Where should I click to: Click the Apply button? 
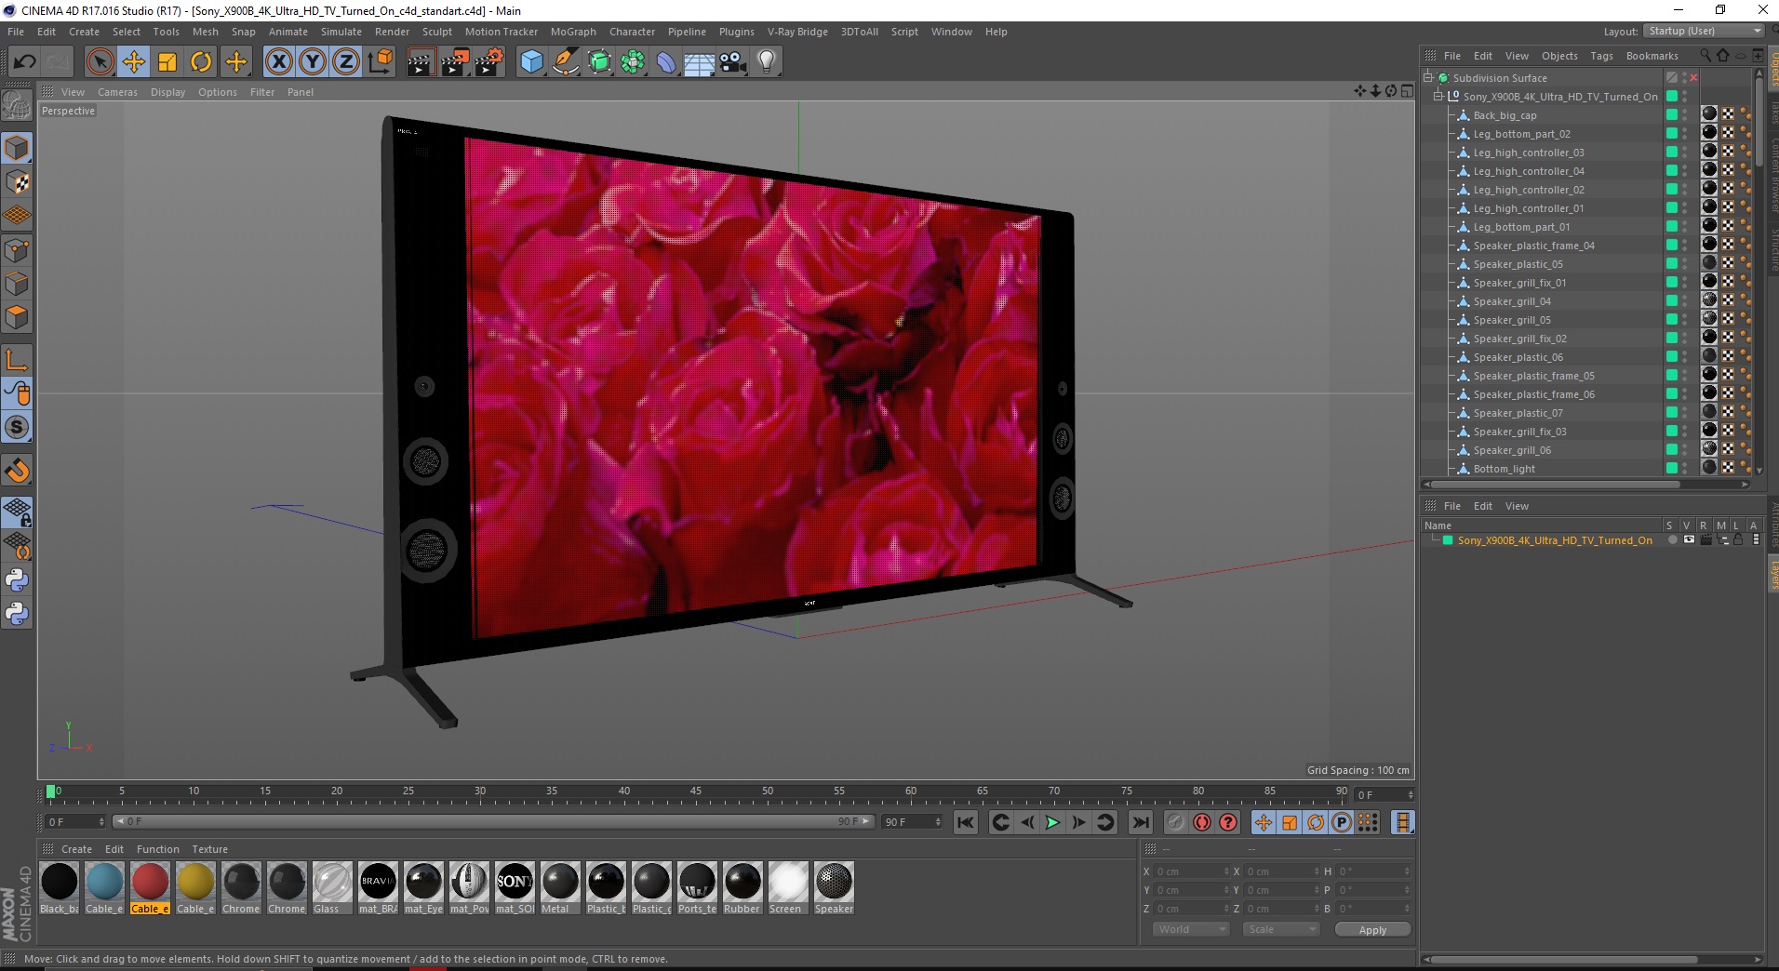(1372, 929)
